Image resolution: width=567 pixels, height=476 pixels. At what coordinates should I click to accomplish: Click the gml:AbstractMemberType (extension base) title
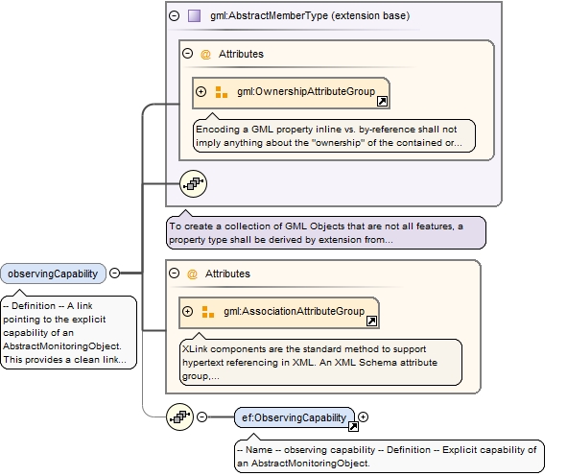click(x=310, y=16)
